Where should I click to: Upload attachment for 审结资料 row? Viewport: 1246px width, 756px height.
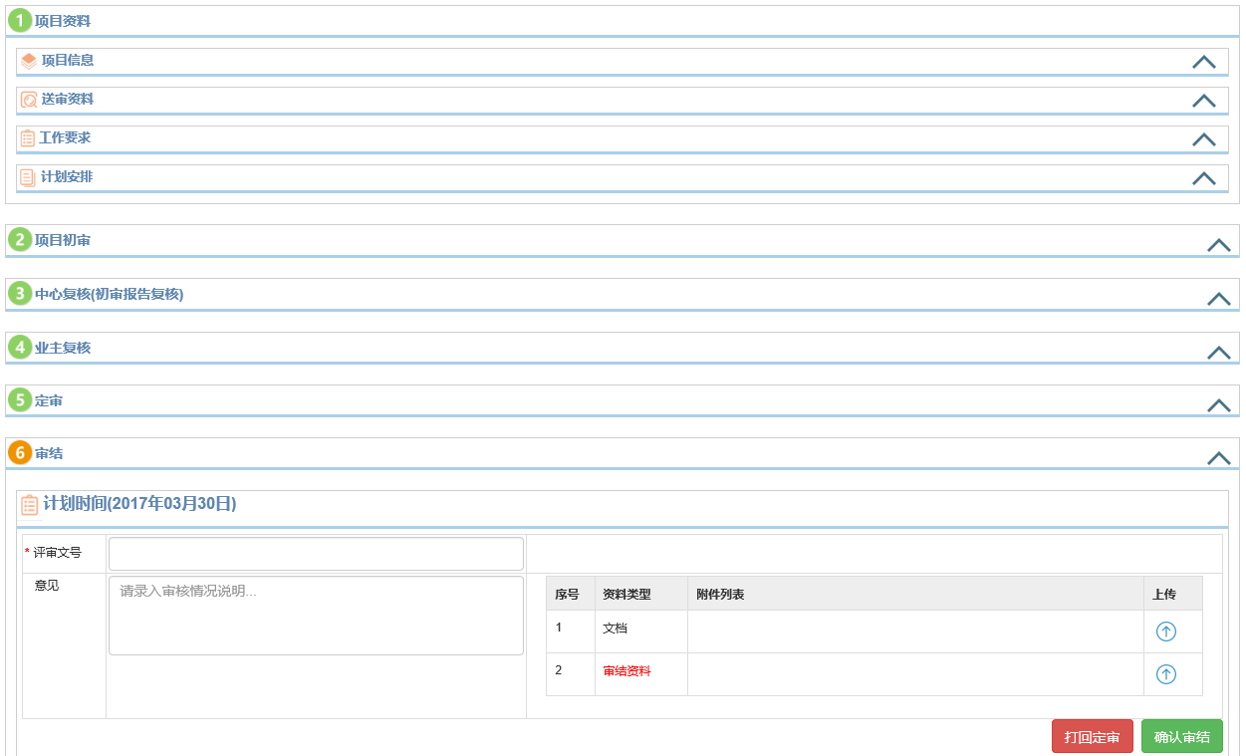pyautogui.click(x=1166, y=674)
